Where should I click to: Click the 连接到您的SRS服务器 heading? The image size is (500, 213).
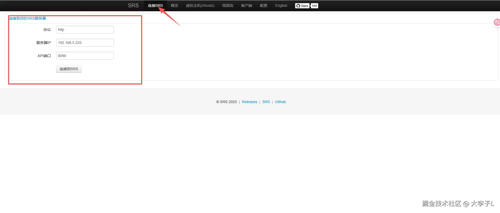(x=28, y=18)
